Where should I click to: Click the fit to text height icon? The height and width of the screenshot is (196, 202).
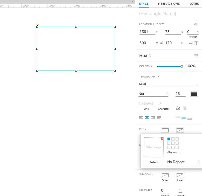196,43
